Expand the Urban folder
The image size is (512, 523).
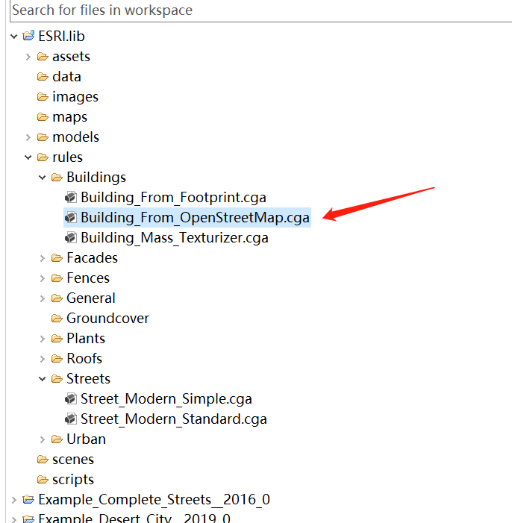pos(42,439)
